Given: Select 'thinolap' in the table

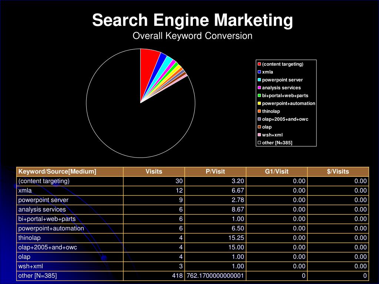Looking at the screenshot, I should 30,238.
